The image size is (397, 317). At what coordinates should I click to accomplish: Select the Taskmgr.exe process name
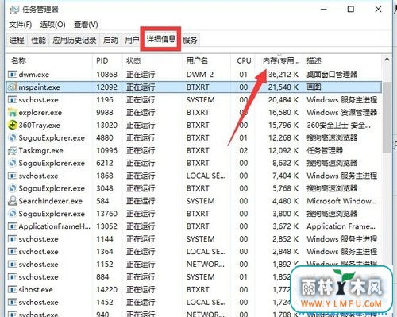click(40, 150)
